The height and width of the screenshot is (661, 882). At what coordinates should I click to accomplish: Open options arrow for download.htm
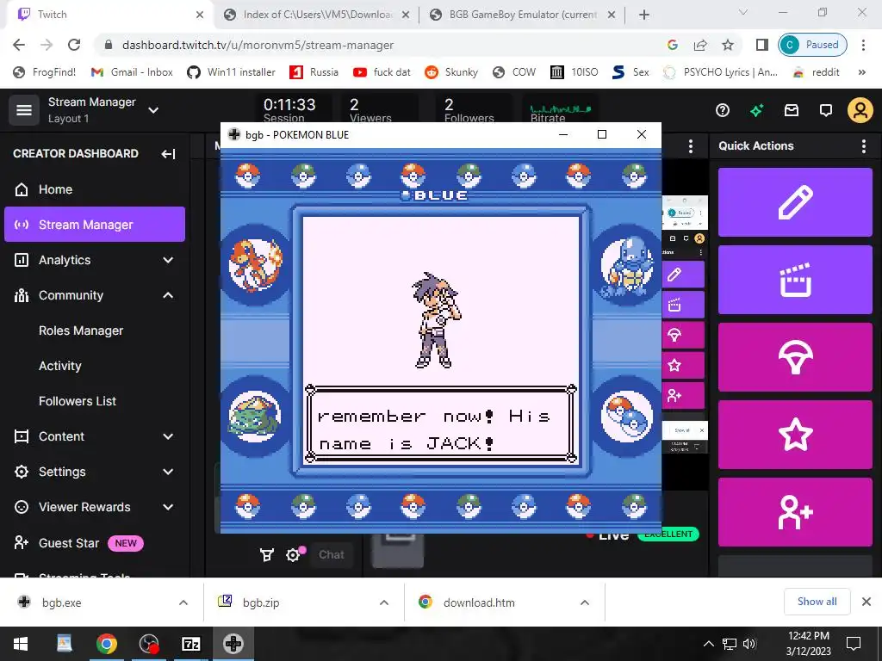coord(585,602)
